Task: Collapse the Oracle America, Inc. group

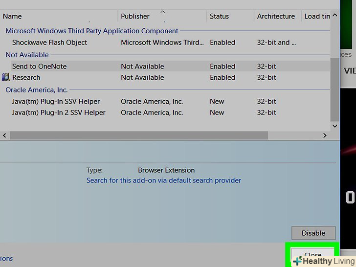Action: [x=37, y=90]
